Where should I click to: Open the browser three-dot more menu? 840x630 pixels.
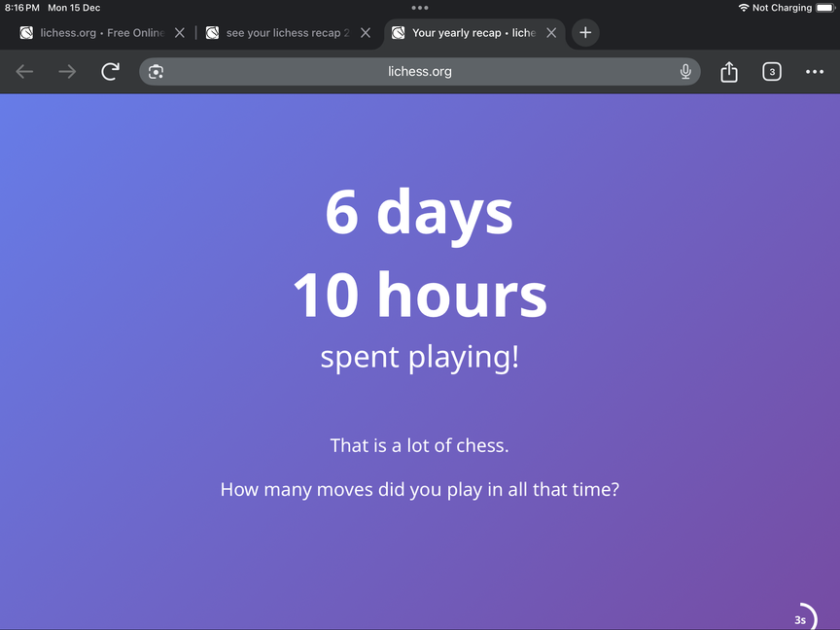(815, 72)
